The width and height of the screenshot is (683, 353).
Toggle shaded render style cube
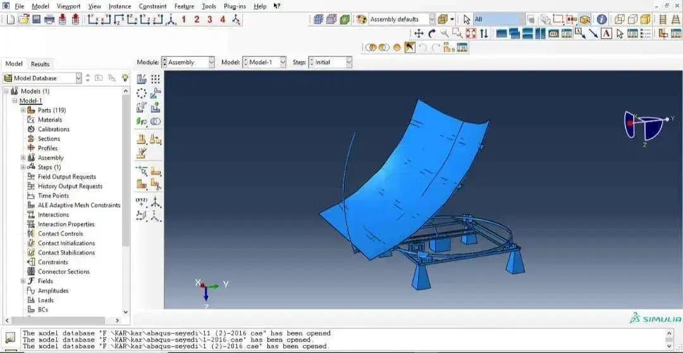tap(645, 19)
